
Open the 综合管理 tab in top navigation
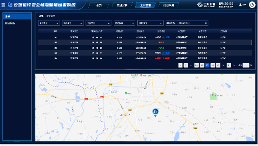(x=169, y=5)
